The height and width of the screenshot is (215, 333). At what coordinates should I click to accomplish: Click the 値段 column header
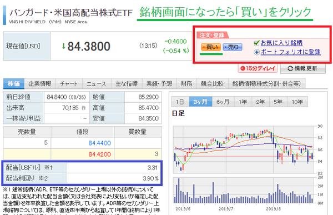click(x=82, y=132)
